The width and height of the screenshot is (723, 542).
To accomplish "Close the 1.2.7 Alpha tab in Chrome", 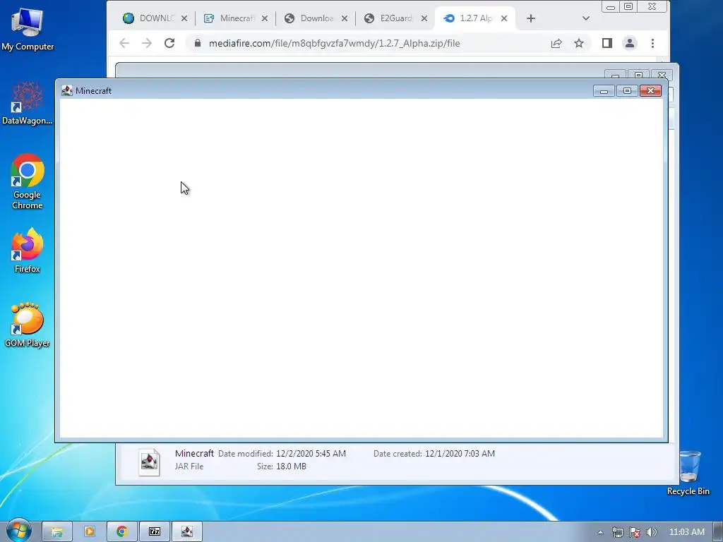I will 504,18.
